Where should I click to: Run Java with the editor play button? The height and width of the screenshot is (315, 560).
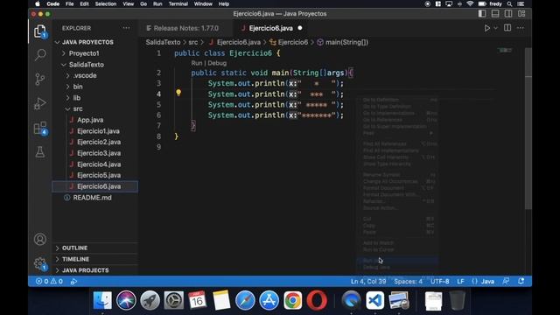(486, 28)
